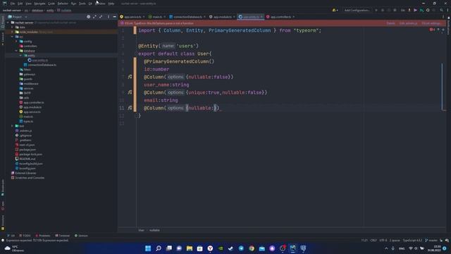Switch to the connectionDatabase.ts tab
Screen dimensions: 451x254
tap(187, 17)
